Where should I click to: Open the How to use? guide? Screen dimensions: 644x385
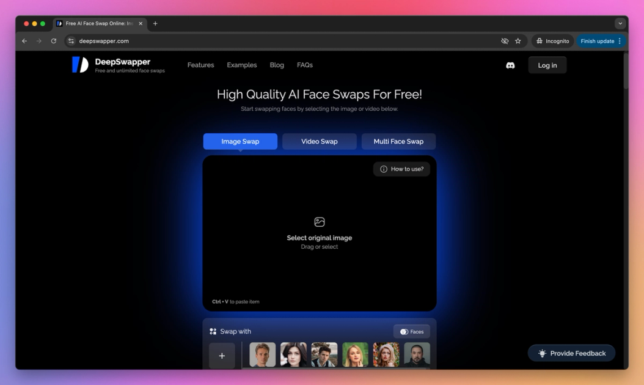tap(401, 169)
